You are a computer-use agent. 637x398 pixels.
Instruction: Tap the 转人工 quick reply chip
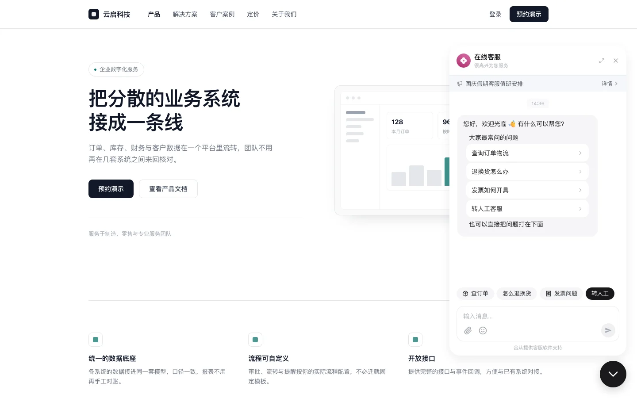click(x=600, y=294)
